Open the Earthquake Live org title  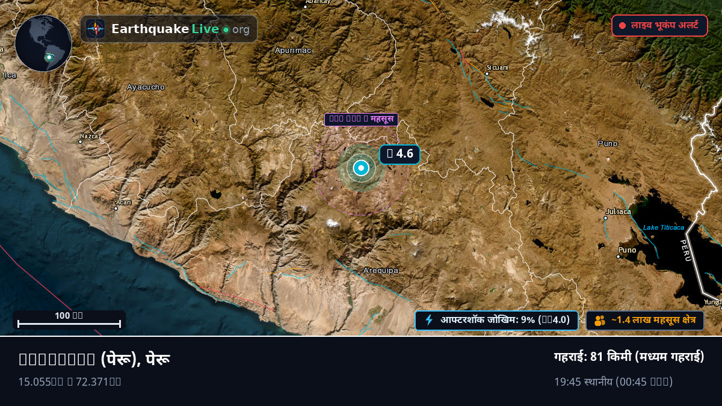click(x=180, y=29)
